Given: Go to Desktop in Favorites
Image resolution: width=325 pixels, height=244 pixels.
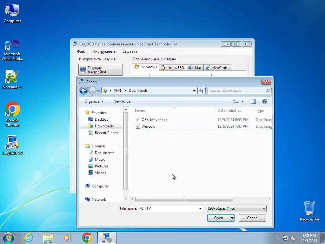Looking at the screenshot, I should [98, 119].
